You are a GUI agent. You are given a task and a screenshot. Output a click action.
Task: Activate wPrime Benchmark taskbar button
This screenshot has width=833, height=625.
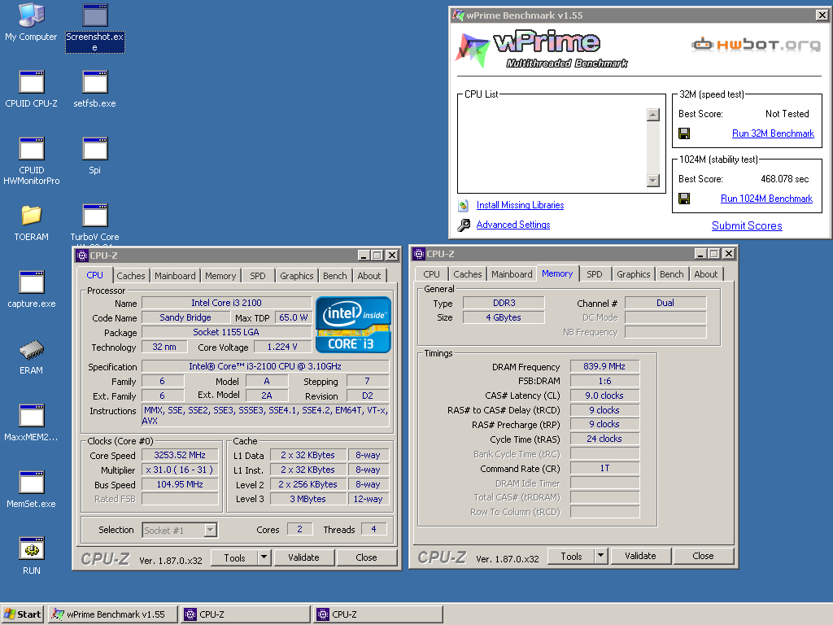113,614
